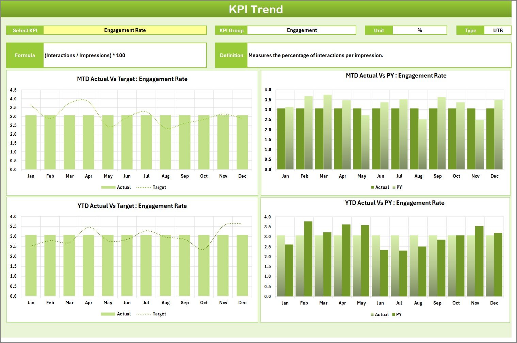Select the Apr bar in MTD Actual Vs Target chart
Image resolution: width=517 pixels, height=343 pixels.
88,143
